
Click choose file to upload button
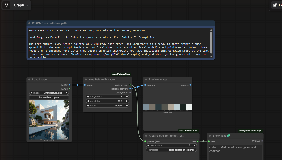pyautogui.click(x=49, y=97)
